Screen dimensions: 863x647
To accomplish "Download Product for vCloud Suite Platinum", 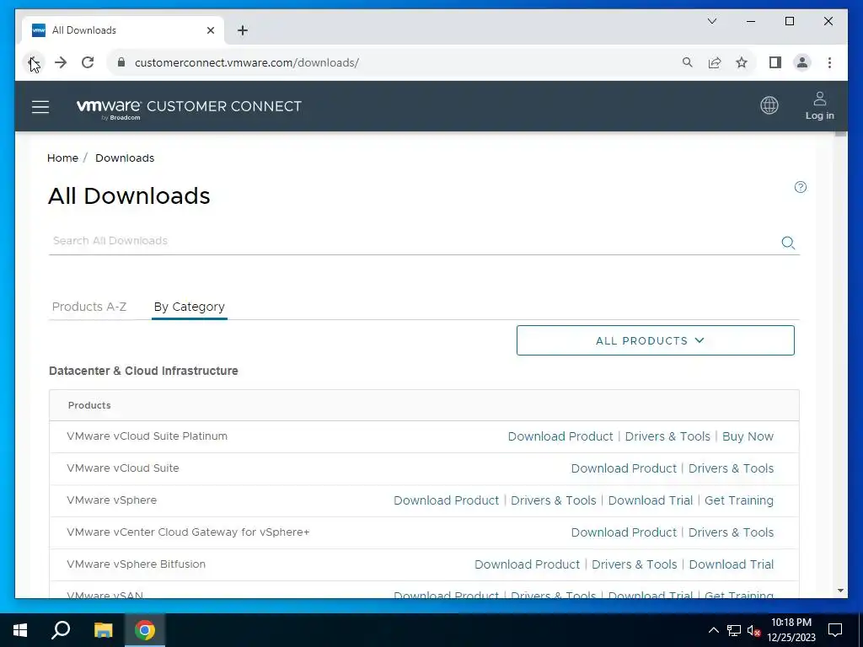I will (560, 436).
